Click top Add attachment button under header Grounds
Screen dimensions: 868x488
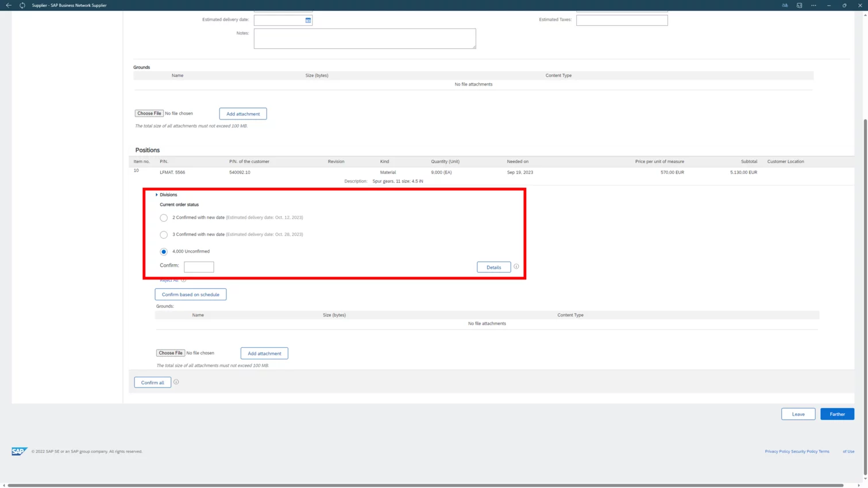(x=243, y=114)
